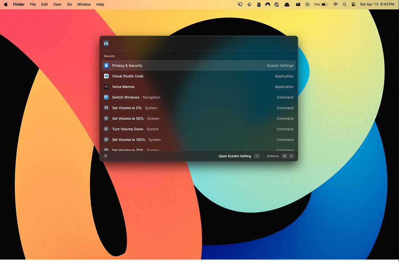Run Set Volume to 100% command

[198, 140]
